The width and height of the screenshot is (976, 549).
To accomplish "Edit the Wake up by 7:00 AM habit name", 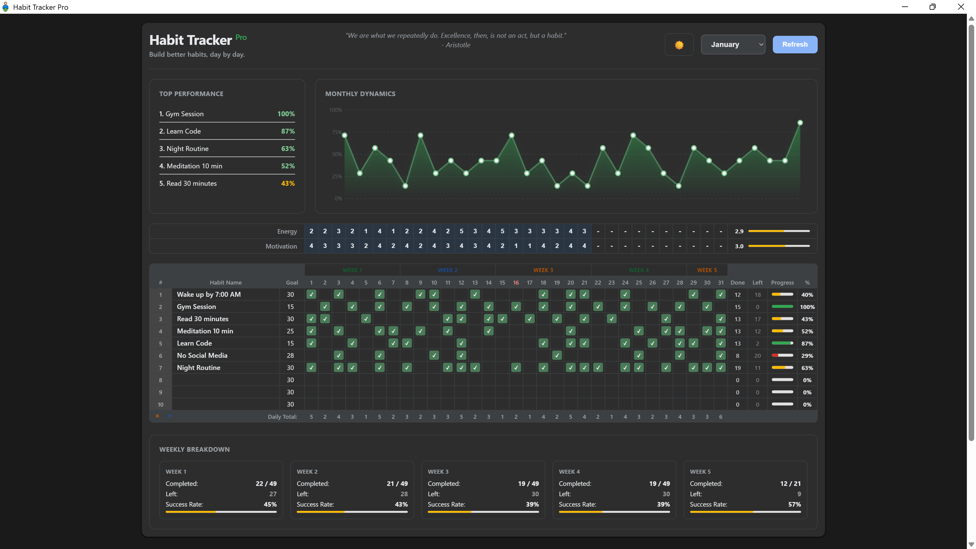I will point(226,294).
